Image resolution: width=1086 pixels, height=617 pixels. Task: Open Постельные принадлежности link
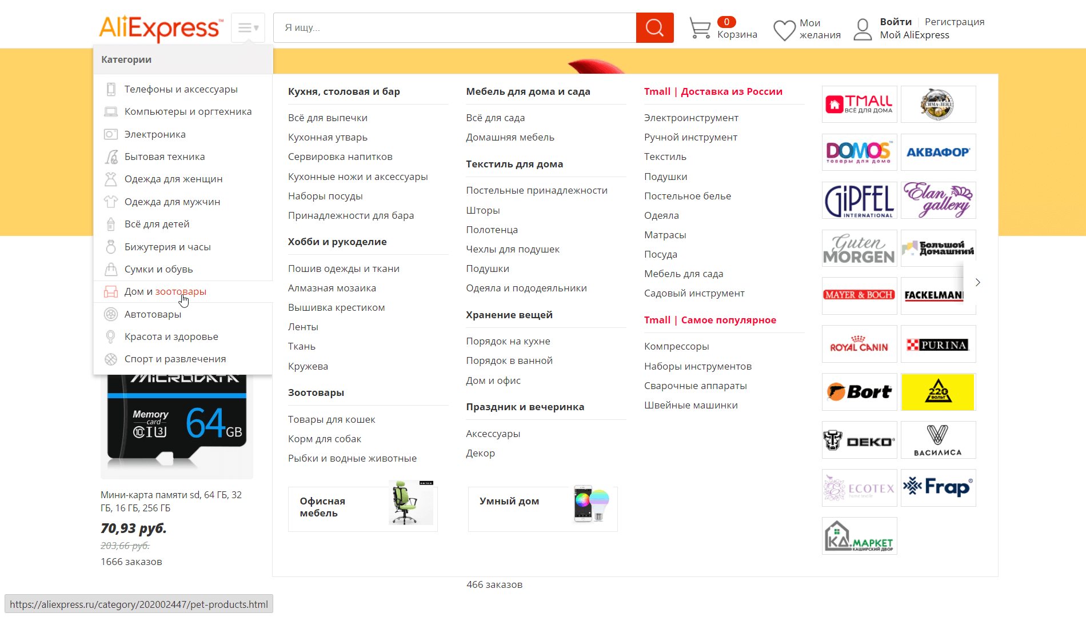(x=536, y=190)
